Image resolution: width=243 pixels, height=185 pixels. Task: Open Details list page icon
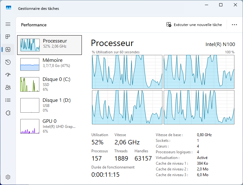click(x=8, y=100)
